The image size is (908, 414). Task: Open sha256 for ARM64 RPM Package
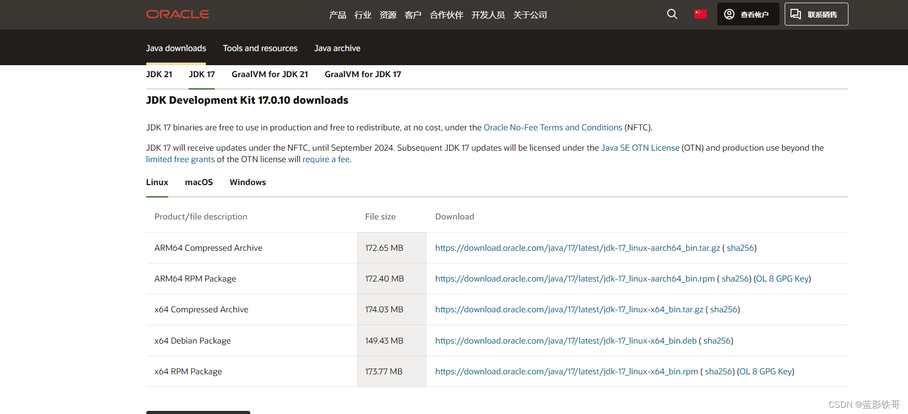pyautogui.click(x=735, y=278)
